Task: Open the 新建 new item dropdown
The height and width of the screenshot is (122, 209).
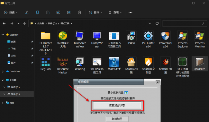Action: 11,13
